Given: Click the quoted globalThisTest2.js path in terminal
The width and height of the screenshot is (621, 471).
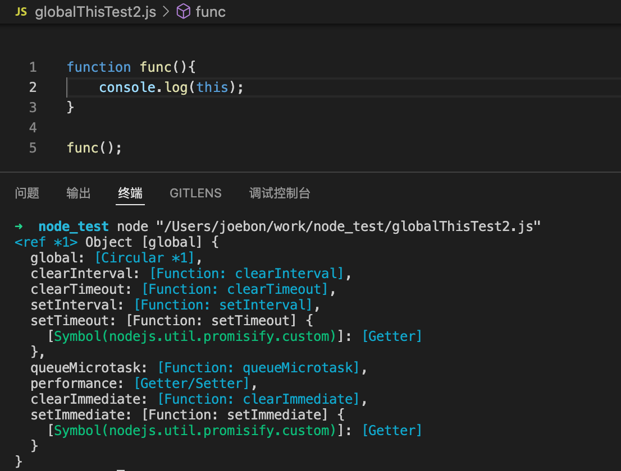Looking at the screenshot, I should click(x=349, y=226).
